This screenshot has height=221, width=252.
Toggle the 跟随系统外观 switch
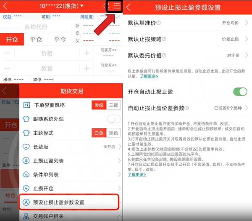click(x=114, y=119)
